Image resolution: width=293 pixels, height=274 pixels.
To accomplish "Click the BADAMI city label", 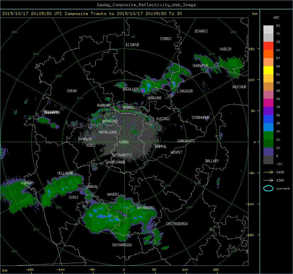I will coord(129,108).
